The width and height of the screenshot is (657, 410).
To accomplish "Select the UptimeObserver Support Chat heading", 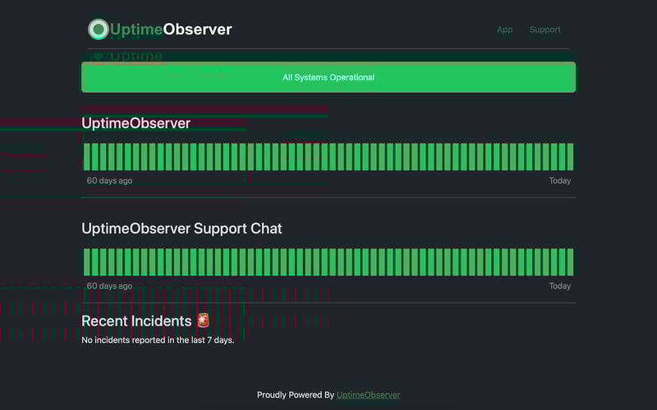I will (181, 229).
